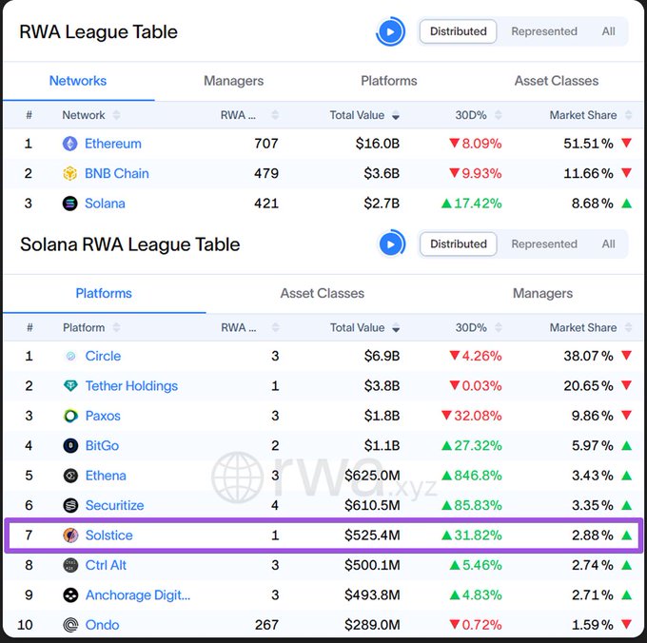
Task: Select Distributed in the Solana RWA League Table toggle
Action: [458, 244]
